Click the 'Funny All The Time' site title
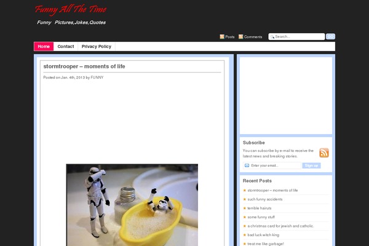This screenshot has width=369, height=246. point(71,9)
